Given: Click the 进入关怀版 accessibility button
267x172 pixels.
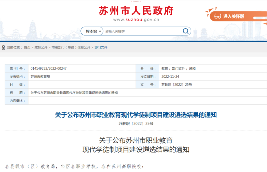Looking at the screenshot, I should [x=238, y=16].
